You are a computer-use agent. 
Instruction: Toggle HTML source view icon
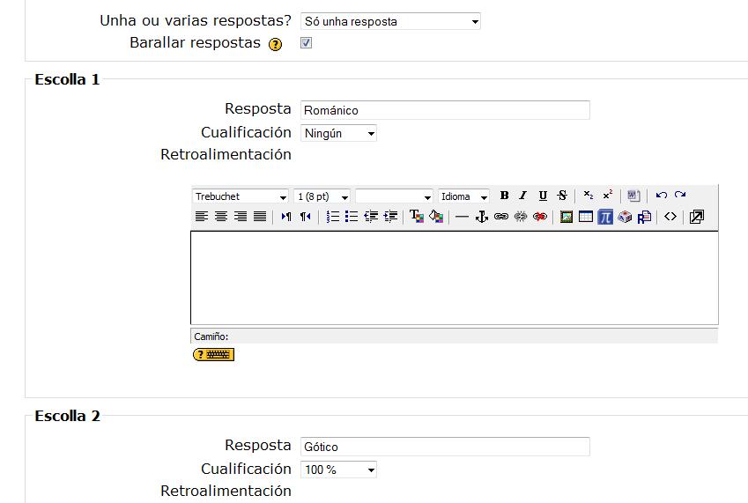point(670,217)
